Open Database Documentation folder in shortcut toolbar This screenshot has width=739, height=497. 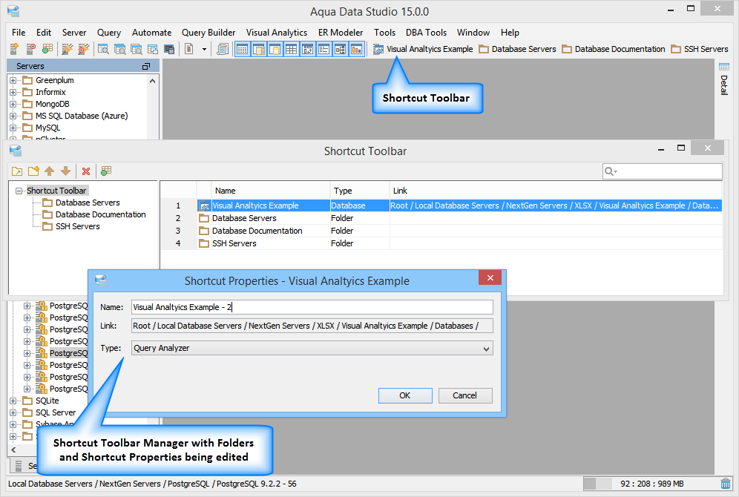pyautogui.click(x=614, y=49)
